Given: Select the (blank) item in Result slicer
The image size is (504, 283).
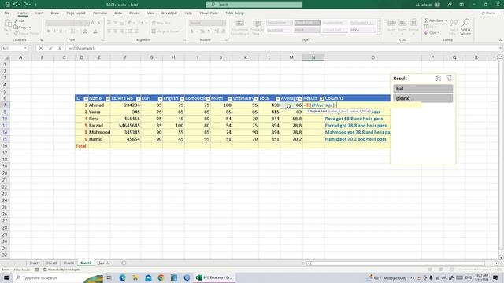Looking at the screenshot, I should pyautogui.click(x=423, y=98).
